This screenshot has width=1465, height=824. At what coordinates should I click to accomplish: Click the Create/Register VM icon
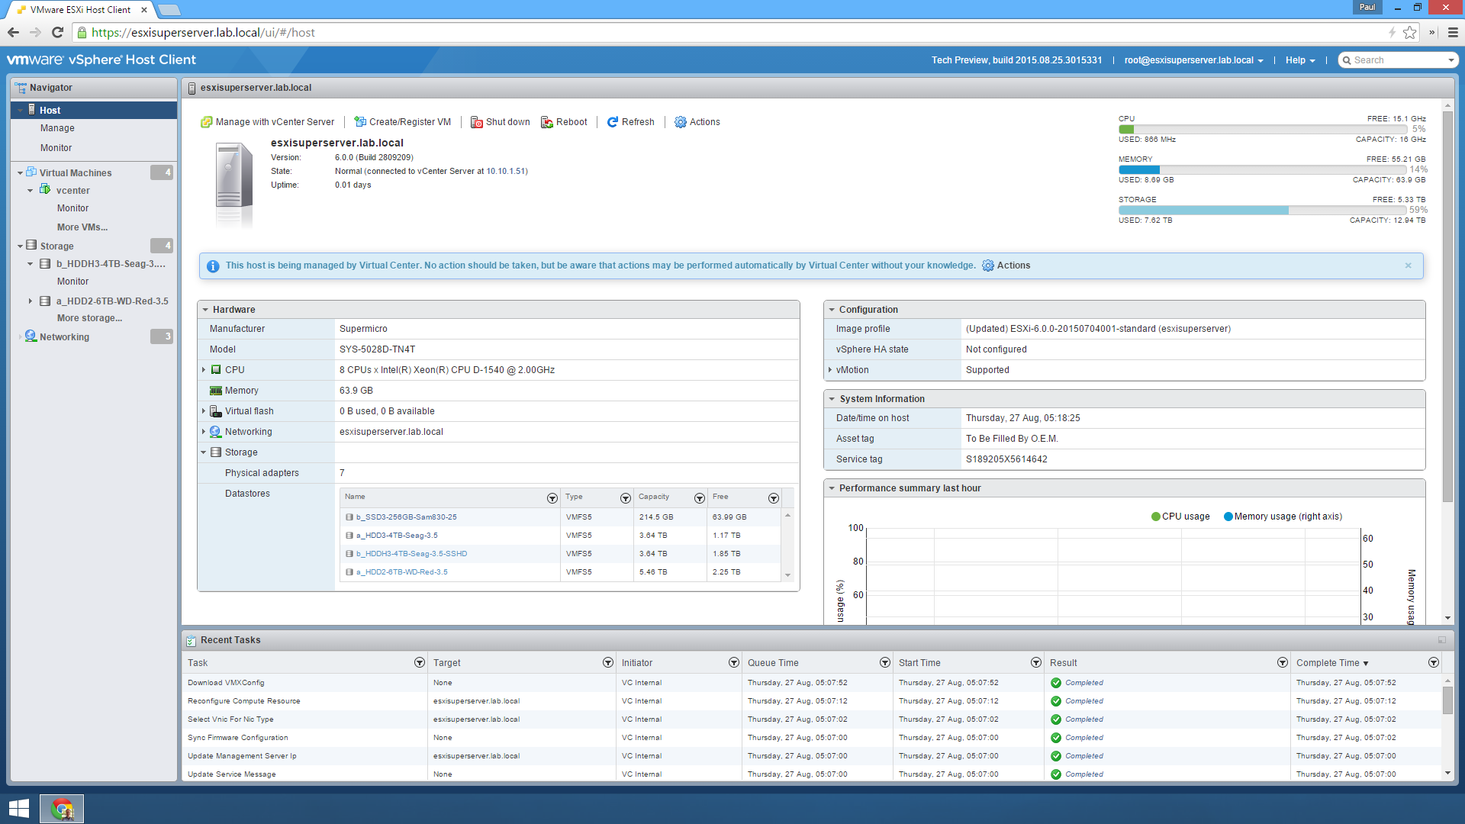360,122
